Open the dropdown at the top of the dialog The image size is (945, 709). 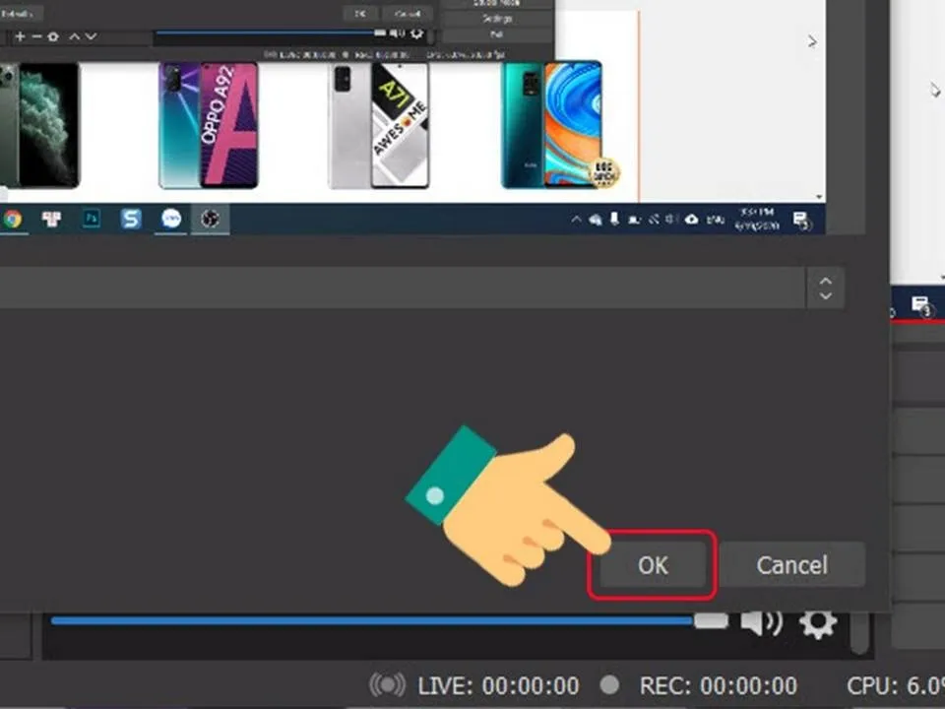tap(827, 288)
